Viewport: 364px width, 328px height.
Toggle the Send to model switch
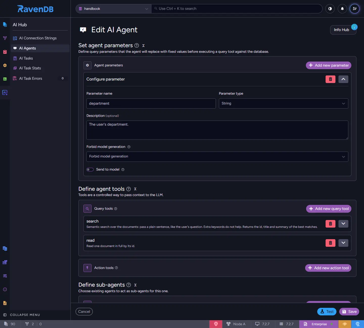point(90,170)
